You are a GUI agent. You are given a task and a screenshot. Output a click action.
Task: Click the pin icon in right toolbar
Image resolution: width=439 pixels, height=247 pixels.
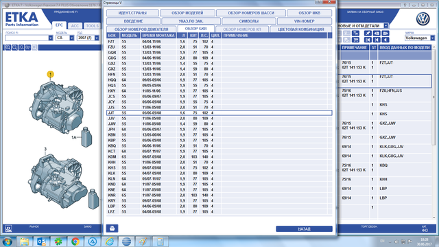(x=368, y=33)
